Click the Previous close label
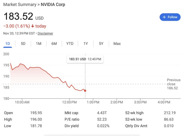The width and height of the screenshot is (192, 136). tap(173, 82)
